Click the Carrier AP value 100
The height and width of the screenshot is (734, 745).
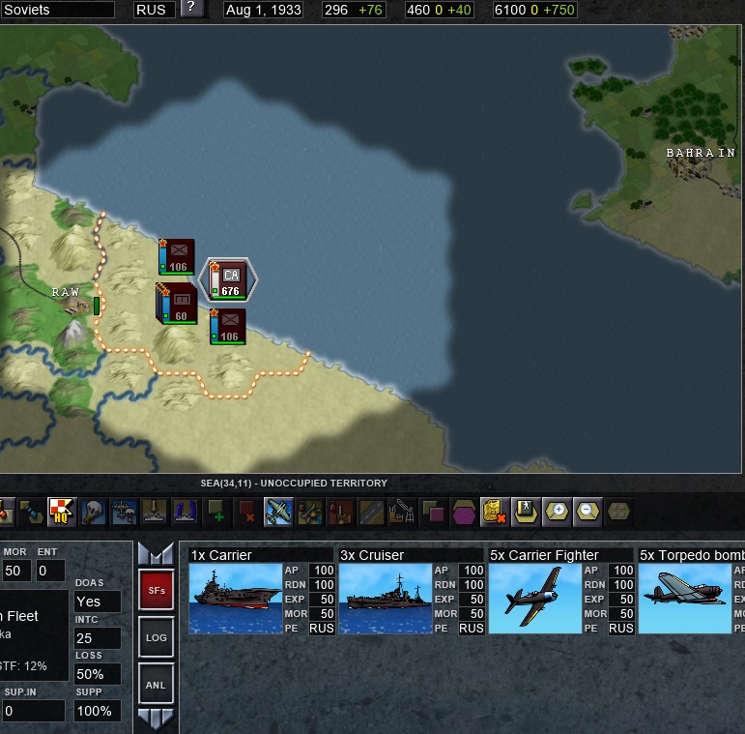click(x=324, y=570)
